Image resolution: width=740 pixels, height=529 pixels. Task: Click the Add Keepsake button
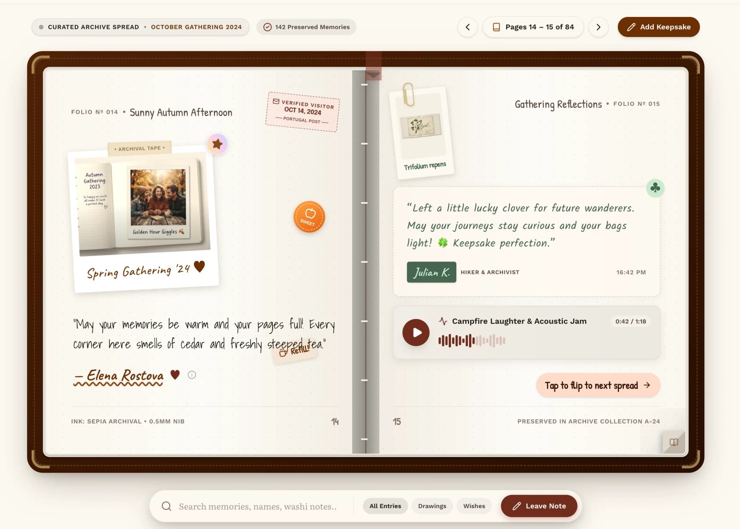click(658, 27)
